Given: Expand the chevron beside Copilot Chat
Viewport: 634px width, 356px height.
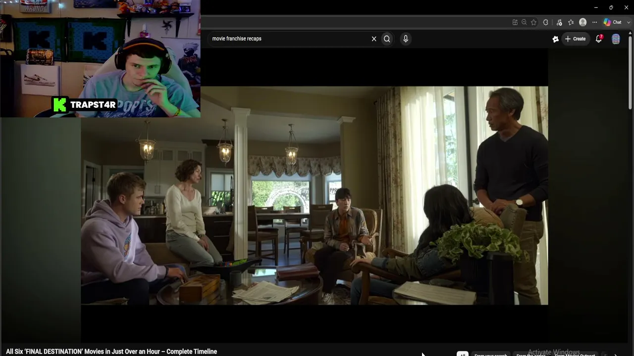Looking at the screenshot, I should pos(629,22).
